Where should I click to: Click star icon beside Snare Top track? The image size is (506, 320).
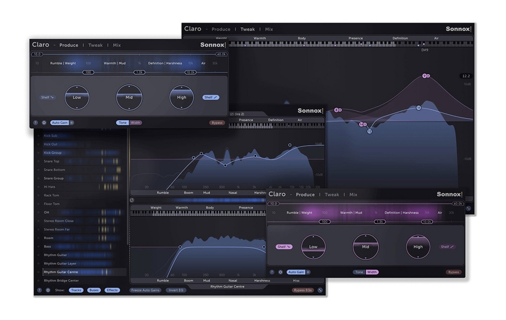pos(38,161)
